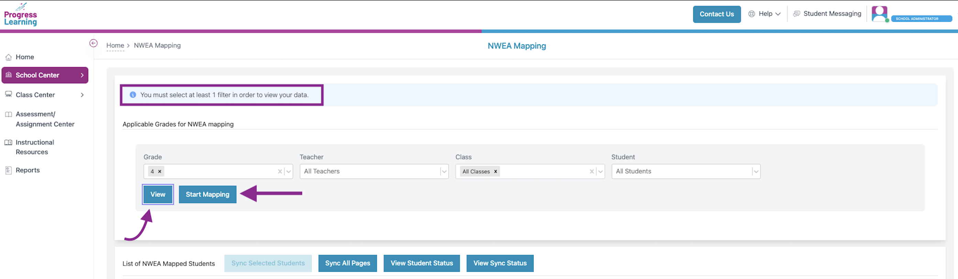Clear all selections in Class field
Image resolution: width=958 pixels, height=279 pixels.
tap(592, 172)
